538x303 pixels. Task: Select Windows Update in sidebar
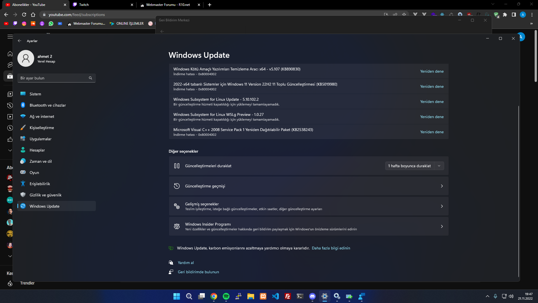click(56, 206)
